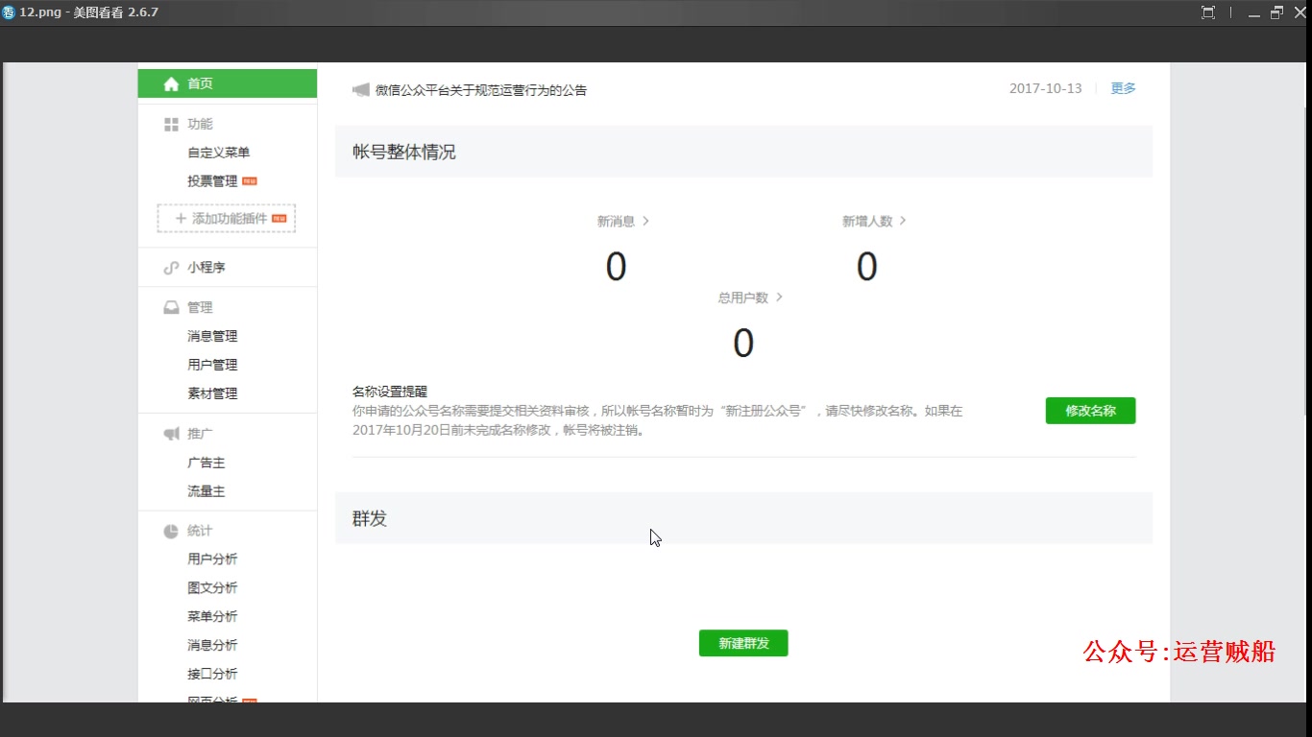Click the fullscreen icon in title bar

(x=1208, y=12)
